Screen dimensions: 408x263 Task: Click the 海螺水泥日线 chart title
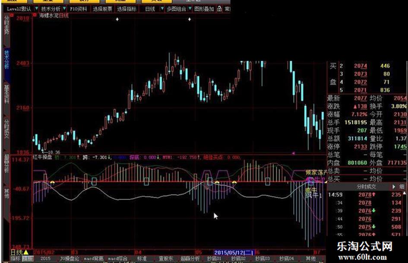click(54, 16)
